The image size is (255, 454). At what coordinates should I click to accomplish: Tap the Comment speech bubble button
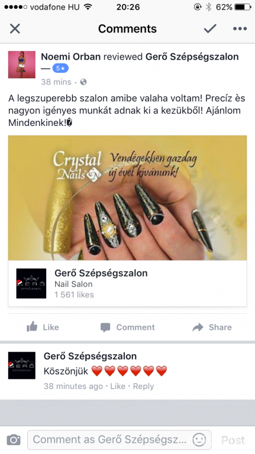(128, 327)
